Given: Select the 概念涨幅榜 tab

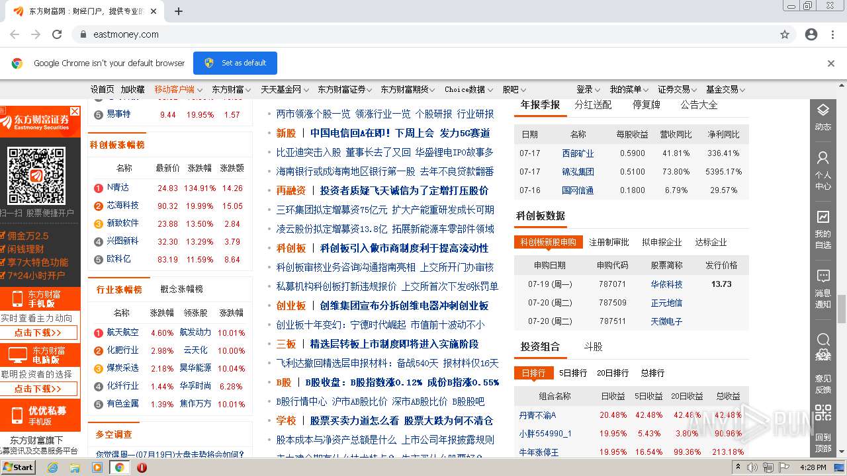Looking at the screenshot, I should click(x=181, y=289).
